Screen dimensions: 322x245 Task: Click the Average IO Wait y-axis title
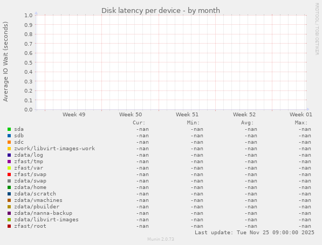click(x=5, y=61)
